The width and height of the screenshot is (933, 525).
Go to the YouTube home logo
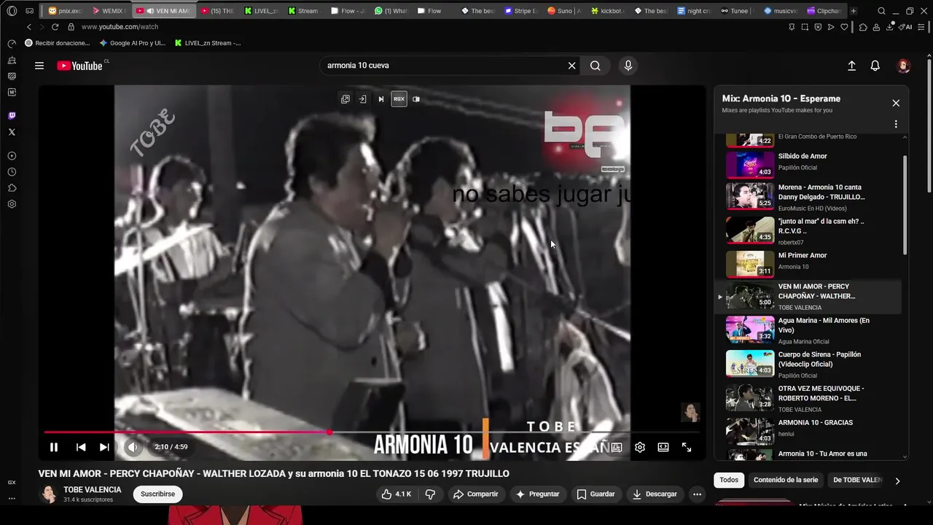coord(80,66)
